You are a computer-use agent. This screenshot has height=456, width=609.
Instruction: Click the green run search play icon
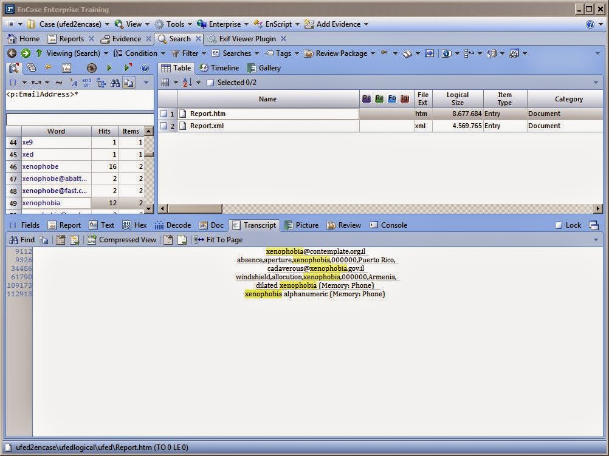109,68
